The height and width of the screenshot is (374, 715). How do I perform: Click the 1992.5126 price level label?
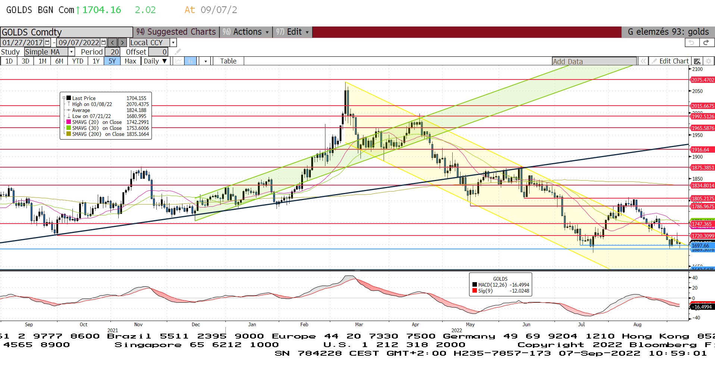[x=703, y=116]
